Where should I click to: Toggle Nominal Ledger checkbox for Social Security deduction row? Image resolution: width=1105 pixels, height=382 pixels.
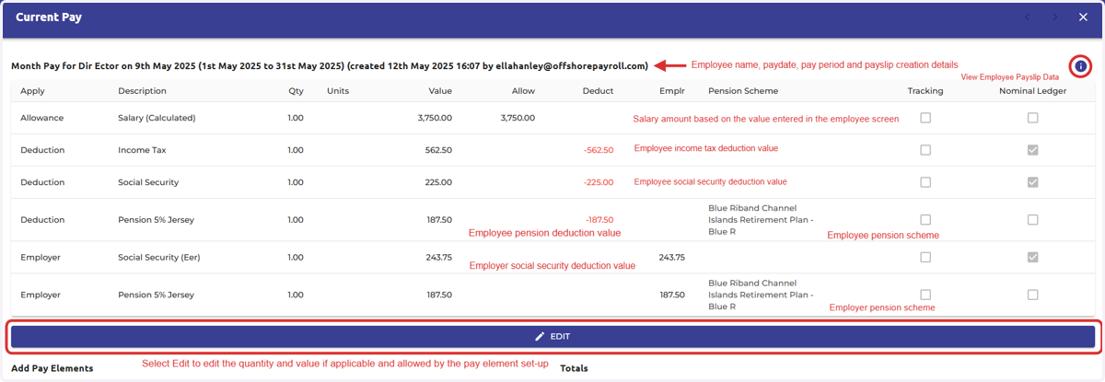1032,182
